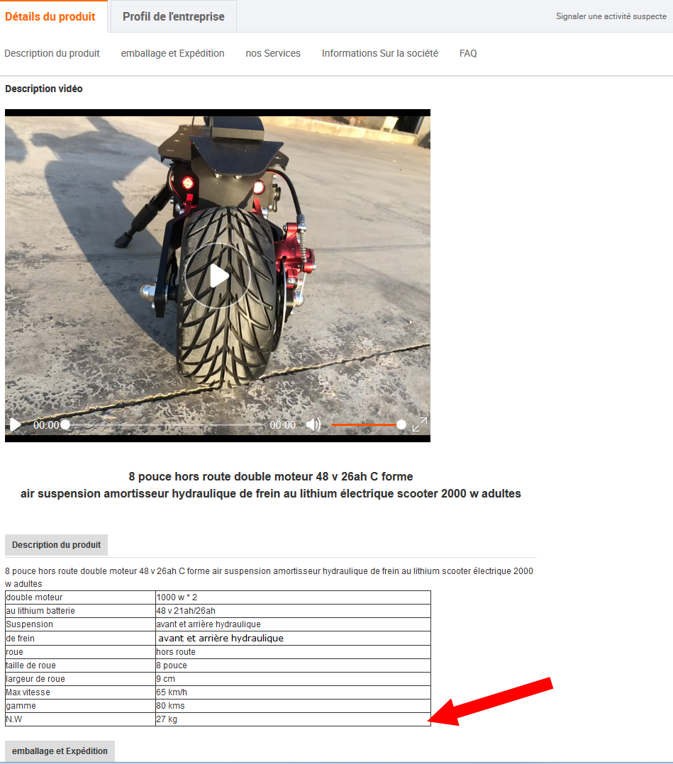This screenshot has width=673, height=764.
Task: Select the Détails du produit tab
Action: point(50,16)
